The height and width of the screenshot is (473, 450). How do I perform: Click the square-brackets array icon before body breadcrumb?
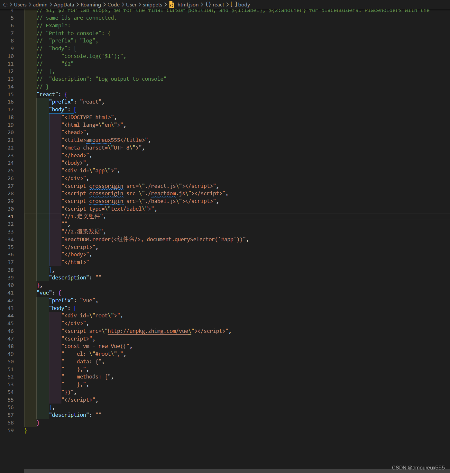[x=234, y=5]
